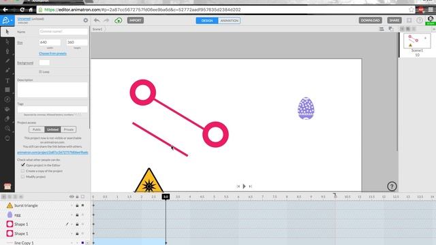Click the scene end marker at 10 seconds
Image resolution: width=436 pixels, height=245 pixels.
click(x=334, y=195)
